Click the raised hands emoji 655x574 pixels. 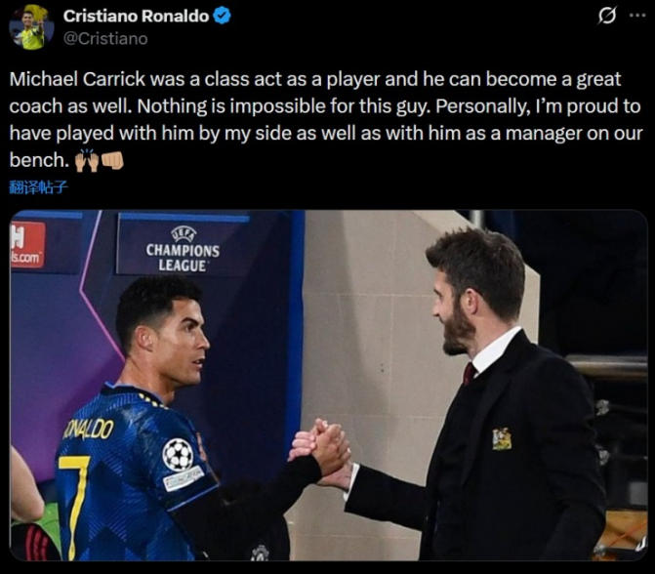click(x=87, y=160)
